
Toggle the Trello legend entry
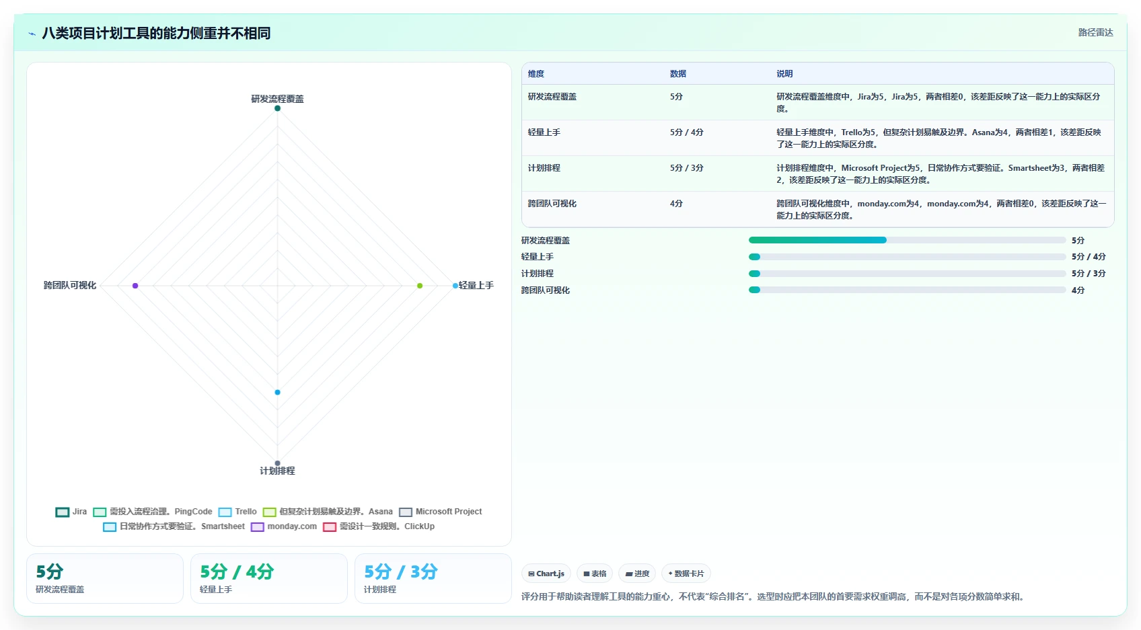pyautogui.click(x=237, y=512)
